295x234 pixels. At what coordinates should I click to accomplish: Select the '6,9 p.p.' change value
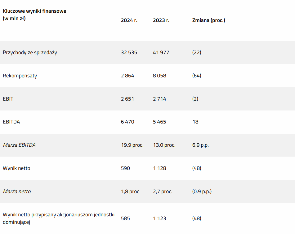(201, 145)
